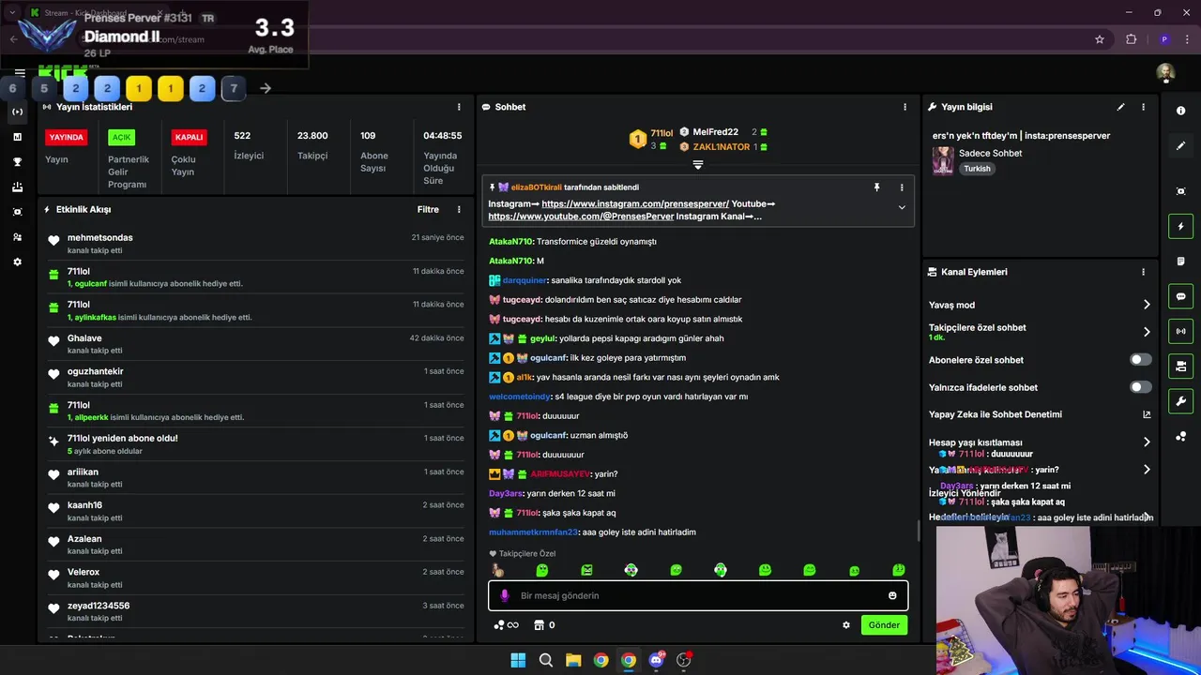Open Yayın bilgisi panel three-dot menu
The image size is (1201, 675).
click(x=1143, y=107)
